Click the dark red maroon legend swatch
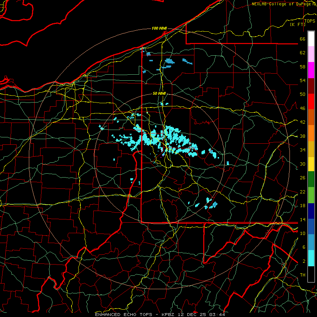Image resolution: width=317 pixels, height=317 pixels. tap(311, 86)
